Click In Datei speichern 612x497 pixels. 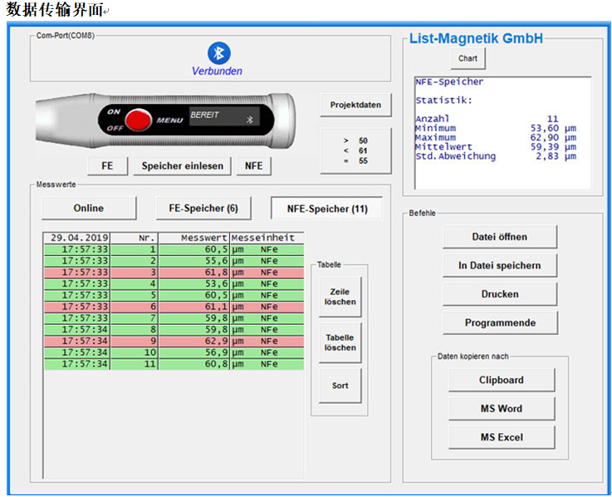500,266
